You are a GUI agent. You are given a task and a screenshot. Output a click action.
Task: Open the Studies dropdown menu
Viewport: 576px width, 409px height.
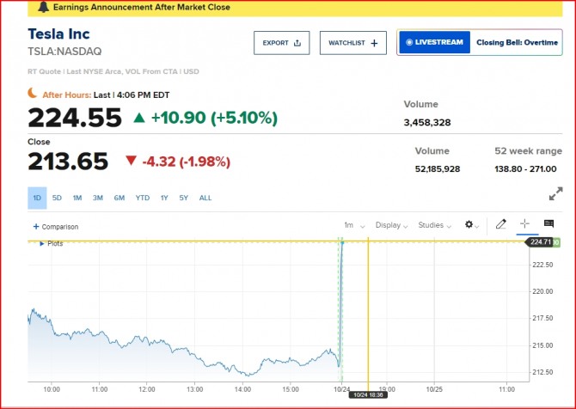(434, 225)
